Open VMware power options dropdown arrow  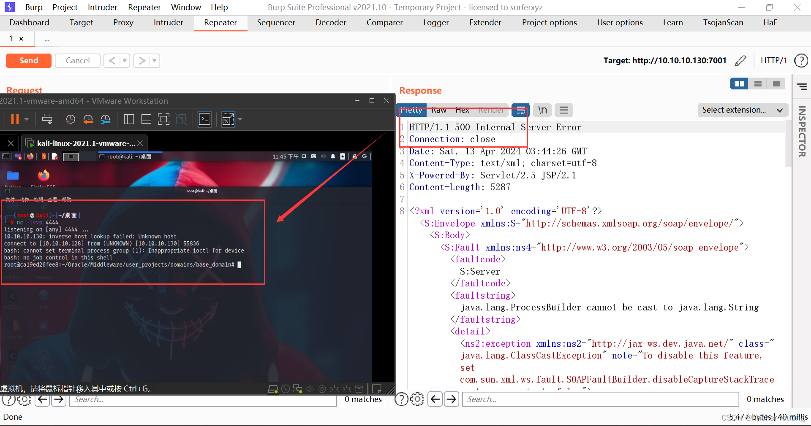coord(27,120)
